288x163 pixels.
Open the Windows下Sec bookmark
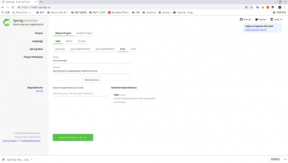click(x=119, y=12)
